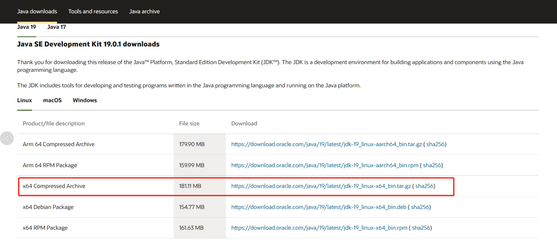Viewport: 557px width, 249px height.
Task: Select the x64 Compressed Archive text
Action: [x=54, y=186]
